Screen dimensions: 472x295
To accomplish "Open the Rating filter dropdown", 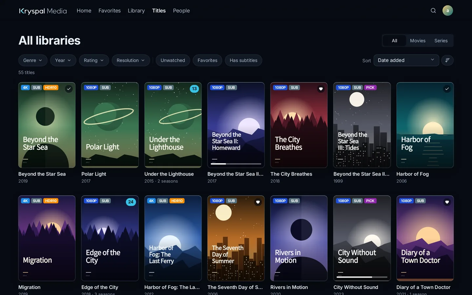I will coord(94,60).
